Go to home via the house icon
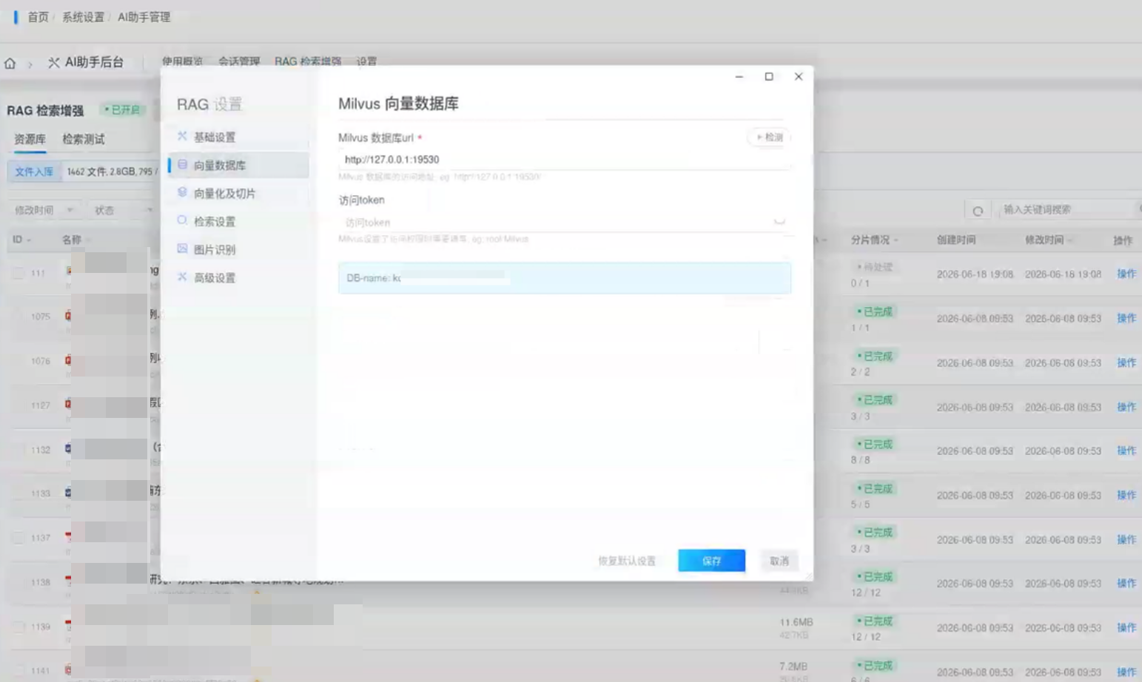The image size is (1142, 682). tap(10, 63)
